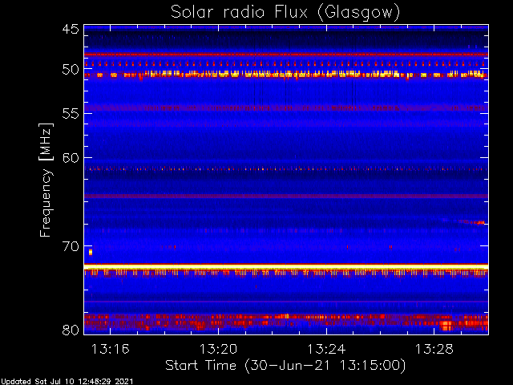Click the '45' frequency tick label

71,29
